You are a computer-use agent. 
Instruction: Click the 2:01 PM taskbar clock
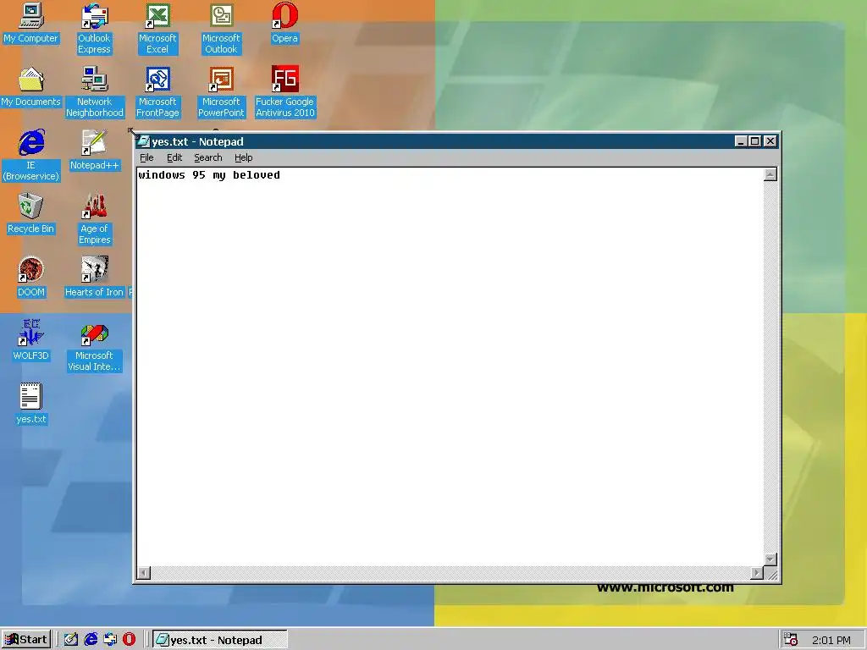831,640
